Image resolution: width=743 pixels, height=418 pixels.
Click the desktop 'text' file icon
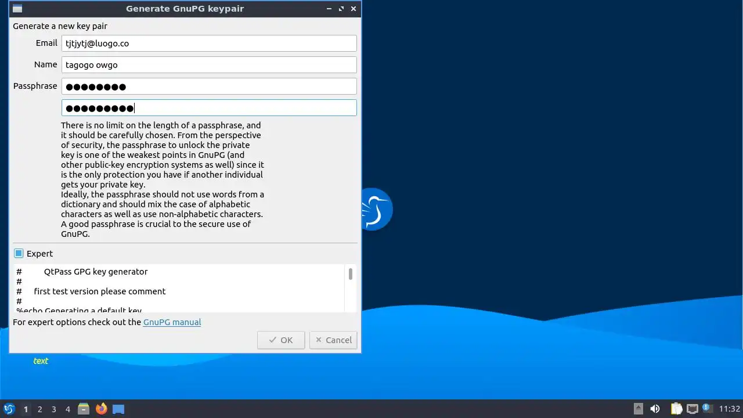(41, 361)
